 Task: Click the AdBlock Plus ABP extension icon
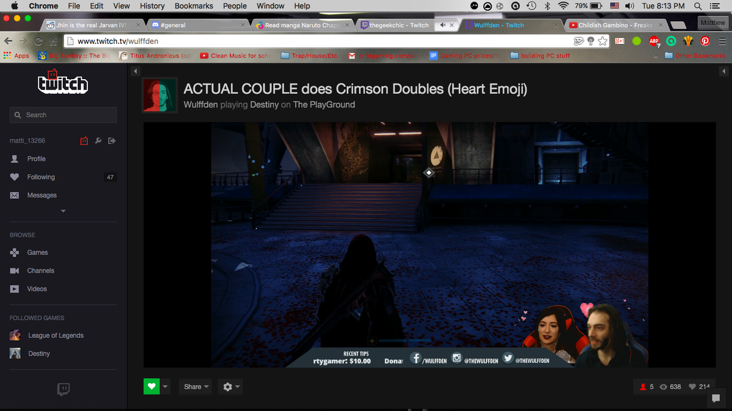(x=654, y=41)
